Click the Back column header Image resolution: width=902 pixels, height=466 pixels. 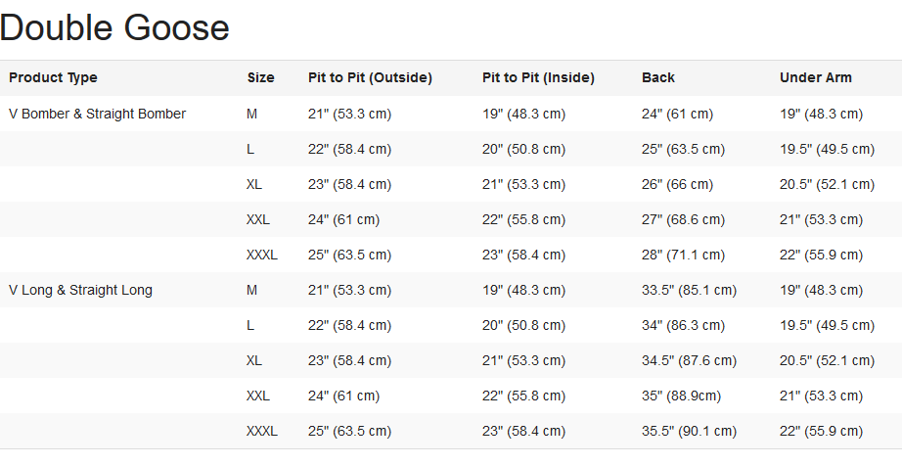[658, 77]
